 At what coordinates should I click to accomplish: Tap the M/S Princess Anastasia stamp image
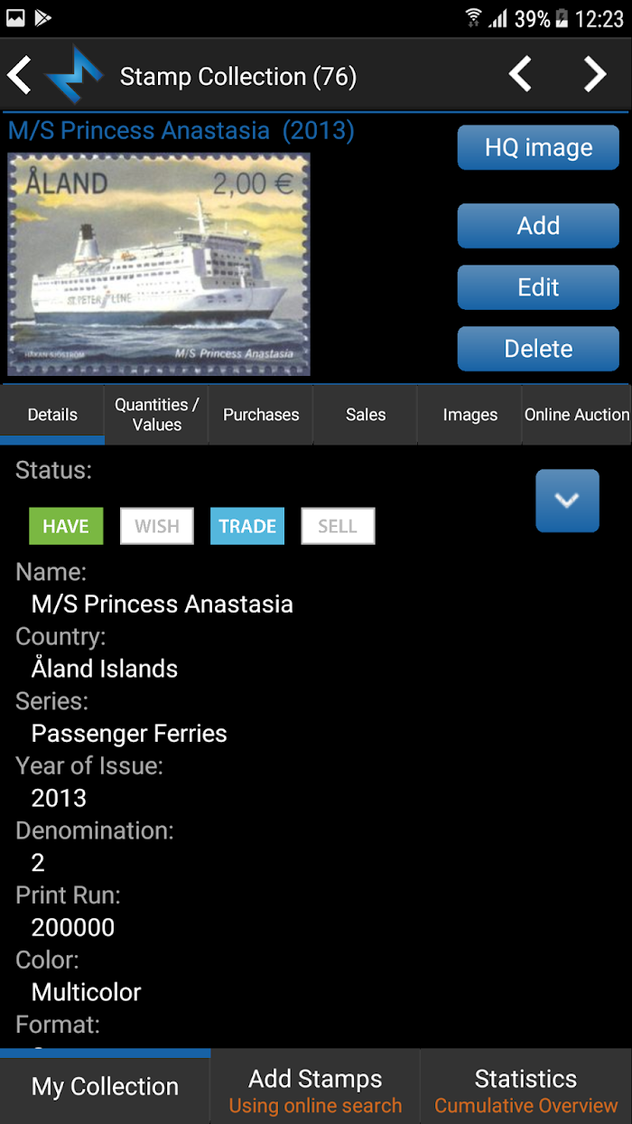pos(159,264)
